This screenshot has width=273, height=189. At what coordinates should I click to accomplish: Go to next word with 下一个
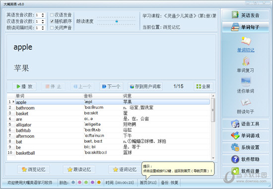(x=111, y=87)
